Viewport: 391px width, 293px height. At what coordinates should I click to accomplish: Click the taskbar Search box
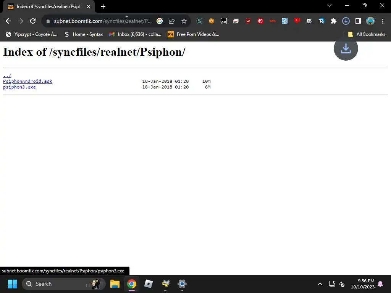64,284
